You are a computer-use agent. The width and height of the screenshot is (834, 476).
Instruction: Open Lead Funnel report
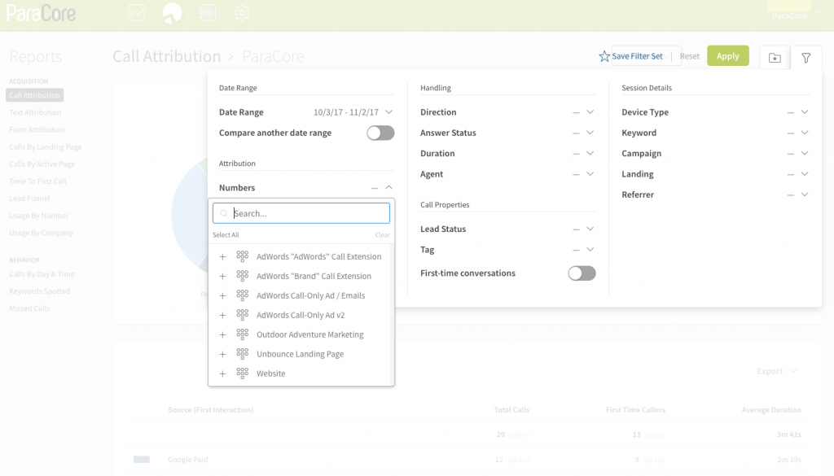click(x=29, y=199)
